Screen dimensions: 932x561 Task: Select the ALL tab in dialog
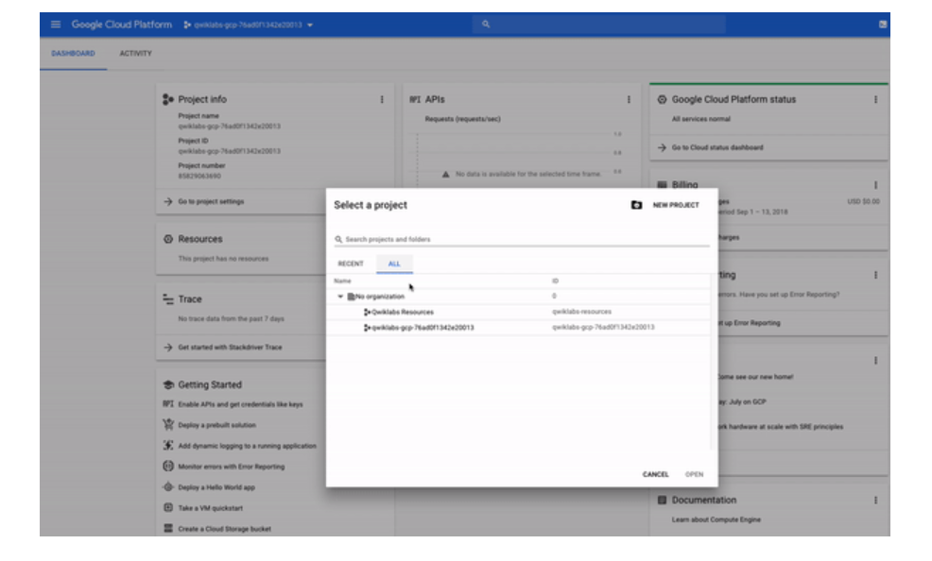394,263
